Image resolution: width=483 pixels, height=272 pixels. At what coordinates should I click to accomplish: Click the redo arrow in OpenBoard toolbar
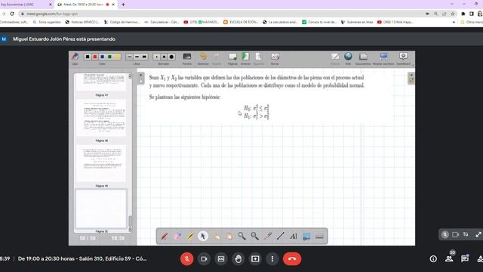click(217, 57)
